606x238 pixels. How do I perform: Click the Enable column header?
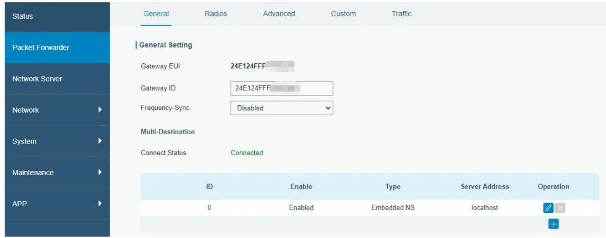coord(301,187)
